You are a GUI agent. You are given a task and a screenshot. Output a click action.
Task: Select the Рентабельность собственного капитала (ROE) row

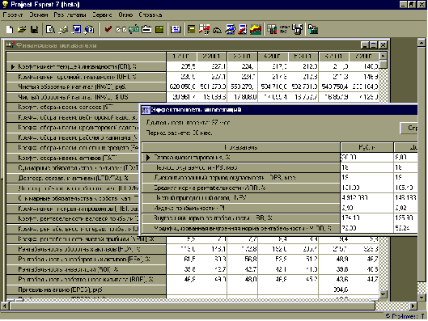tap(86, 280)
